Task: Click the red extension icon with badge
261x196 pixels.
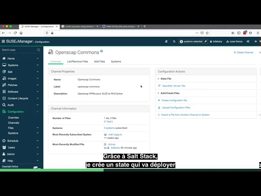Action: click(245, 33)
